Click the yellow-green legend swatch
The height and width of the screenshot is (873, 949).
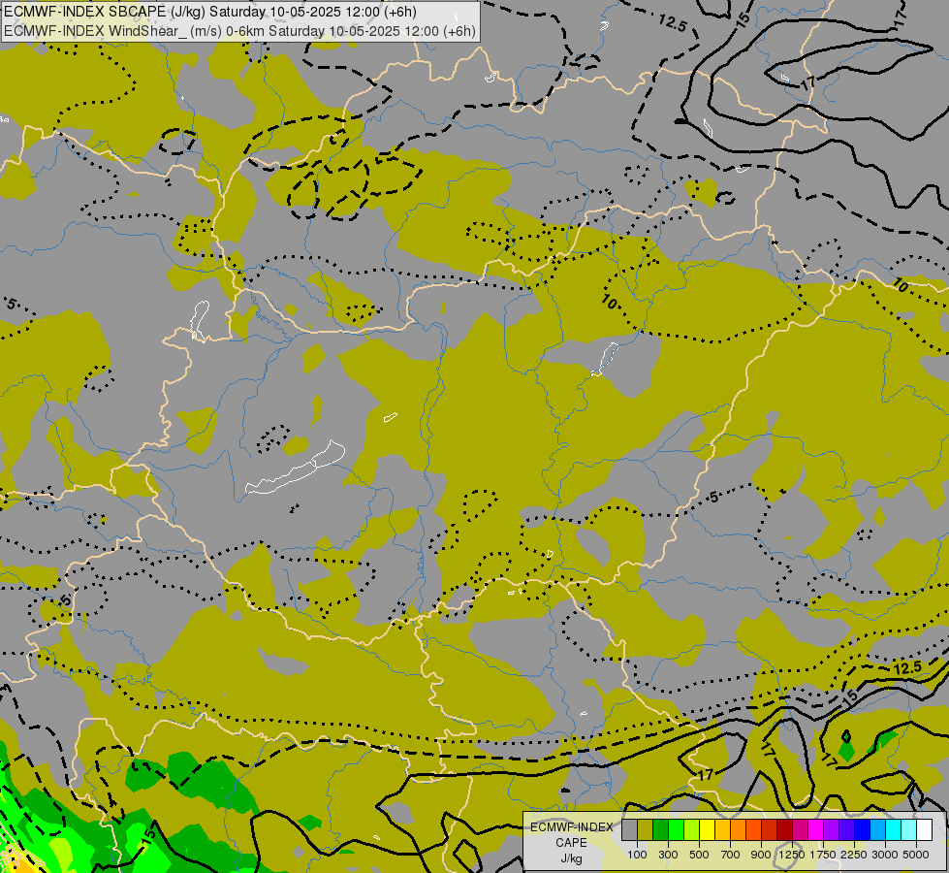coord(691,830)
